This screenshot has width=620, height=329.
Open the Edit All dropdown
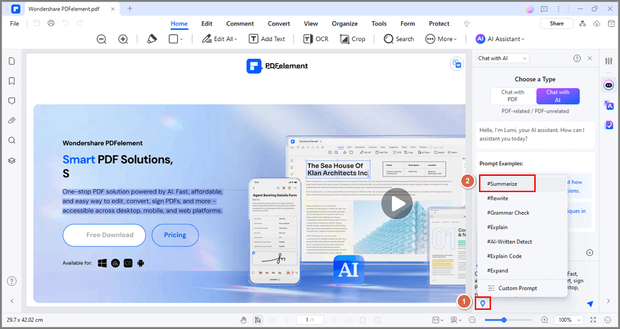pyautogui.click(x=220, y=39)
